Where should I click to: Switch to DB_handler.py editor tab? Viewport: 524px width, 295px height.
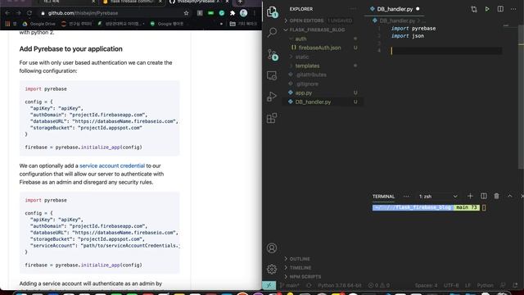pyautogui.click(x=395, y=9)
